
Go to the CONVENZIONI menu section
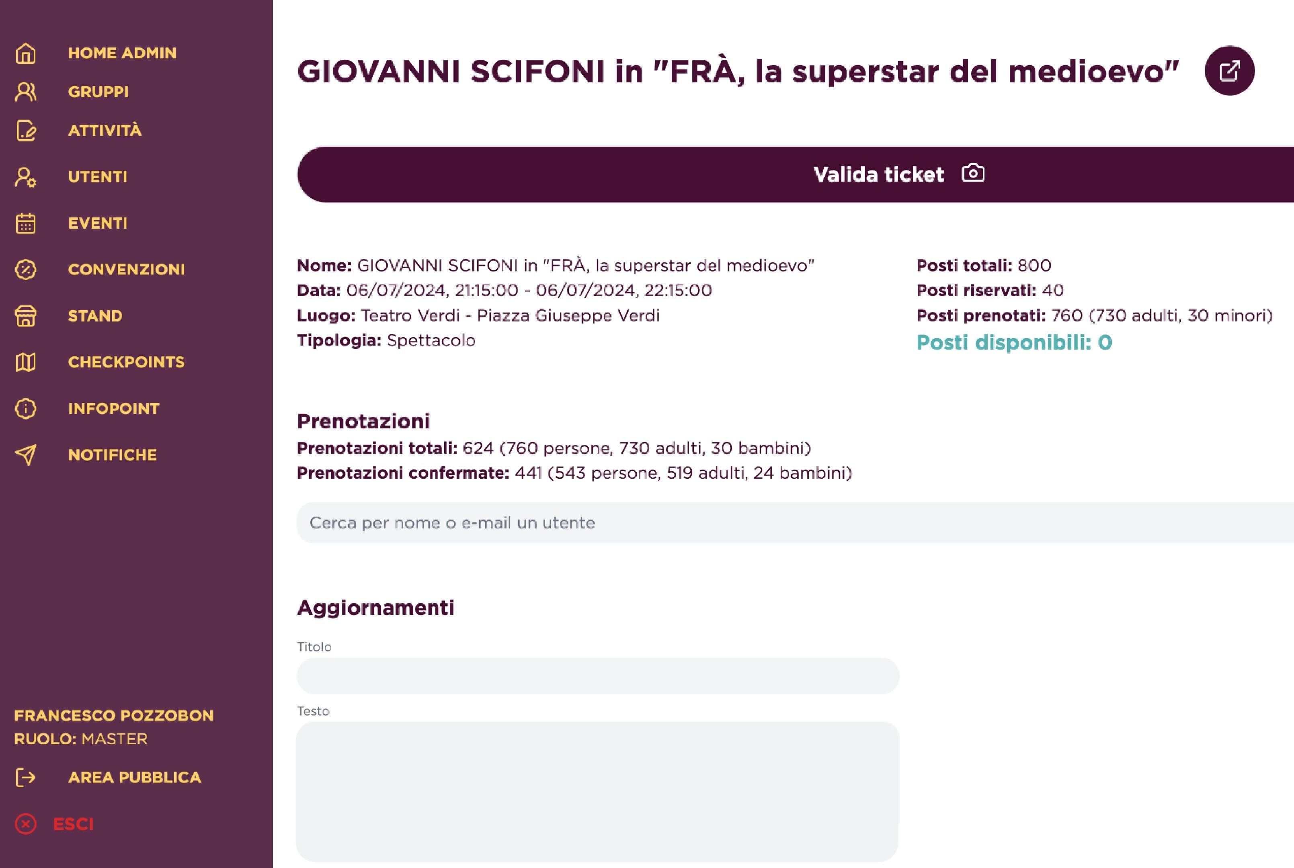126,270
